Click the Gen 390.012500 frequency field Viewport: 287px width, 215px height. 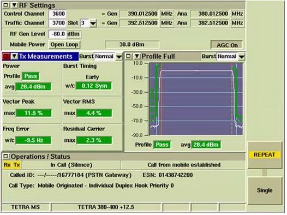140,14
